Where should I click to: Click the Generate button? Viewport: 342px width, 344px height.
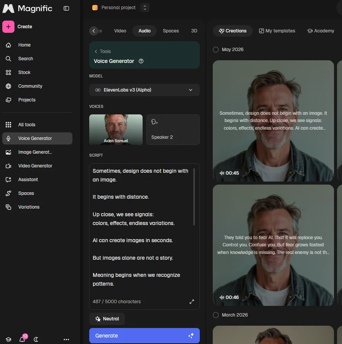click(145, 336)
